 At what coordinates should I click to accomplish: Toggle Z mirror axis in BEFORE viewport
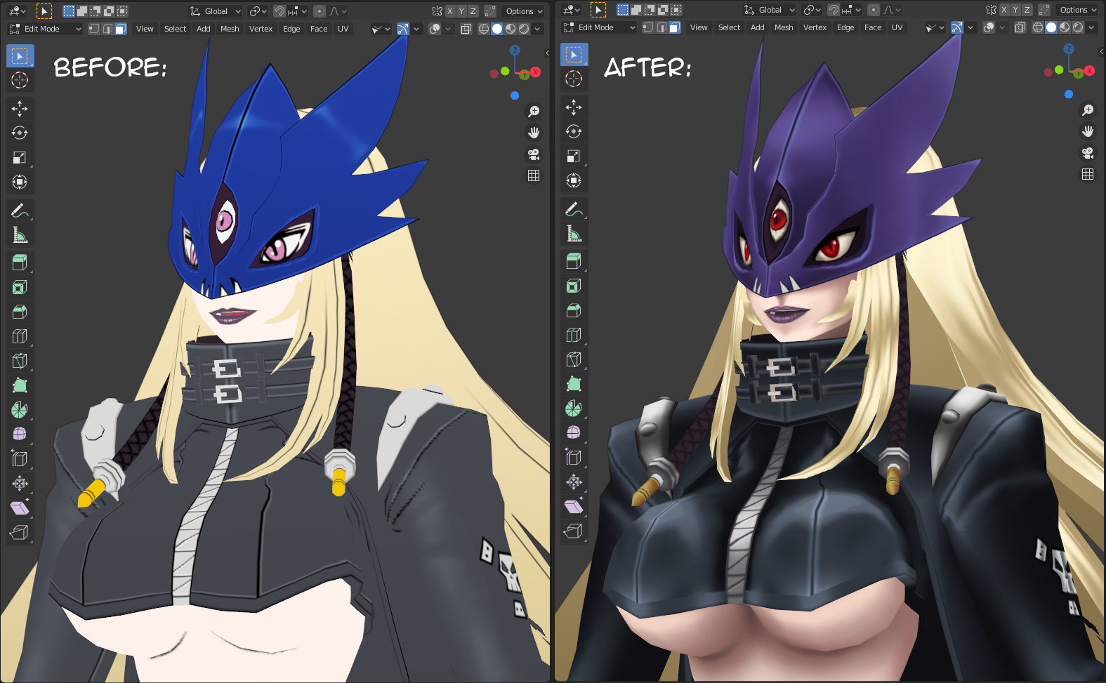(473, 11)
